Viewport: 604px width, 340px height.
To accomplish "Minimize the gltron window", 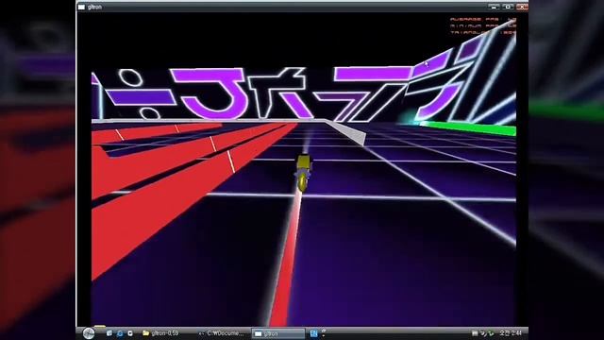I will (x=494, y=7).
